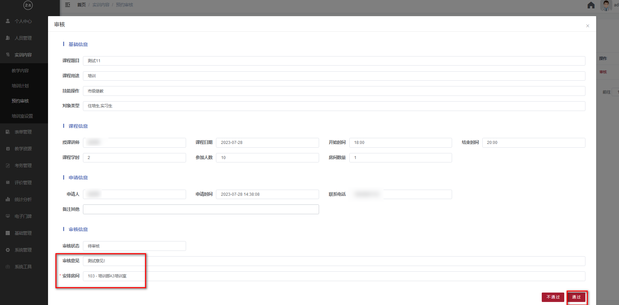The image size is (619, 305).
Task: Click the 统计分析 bar chart icon
Action: tap(8, 199)
